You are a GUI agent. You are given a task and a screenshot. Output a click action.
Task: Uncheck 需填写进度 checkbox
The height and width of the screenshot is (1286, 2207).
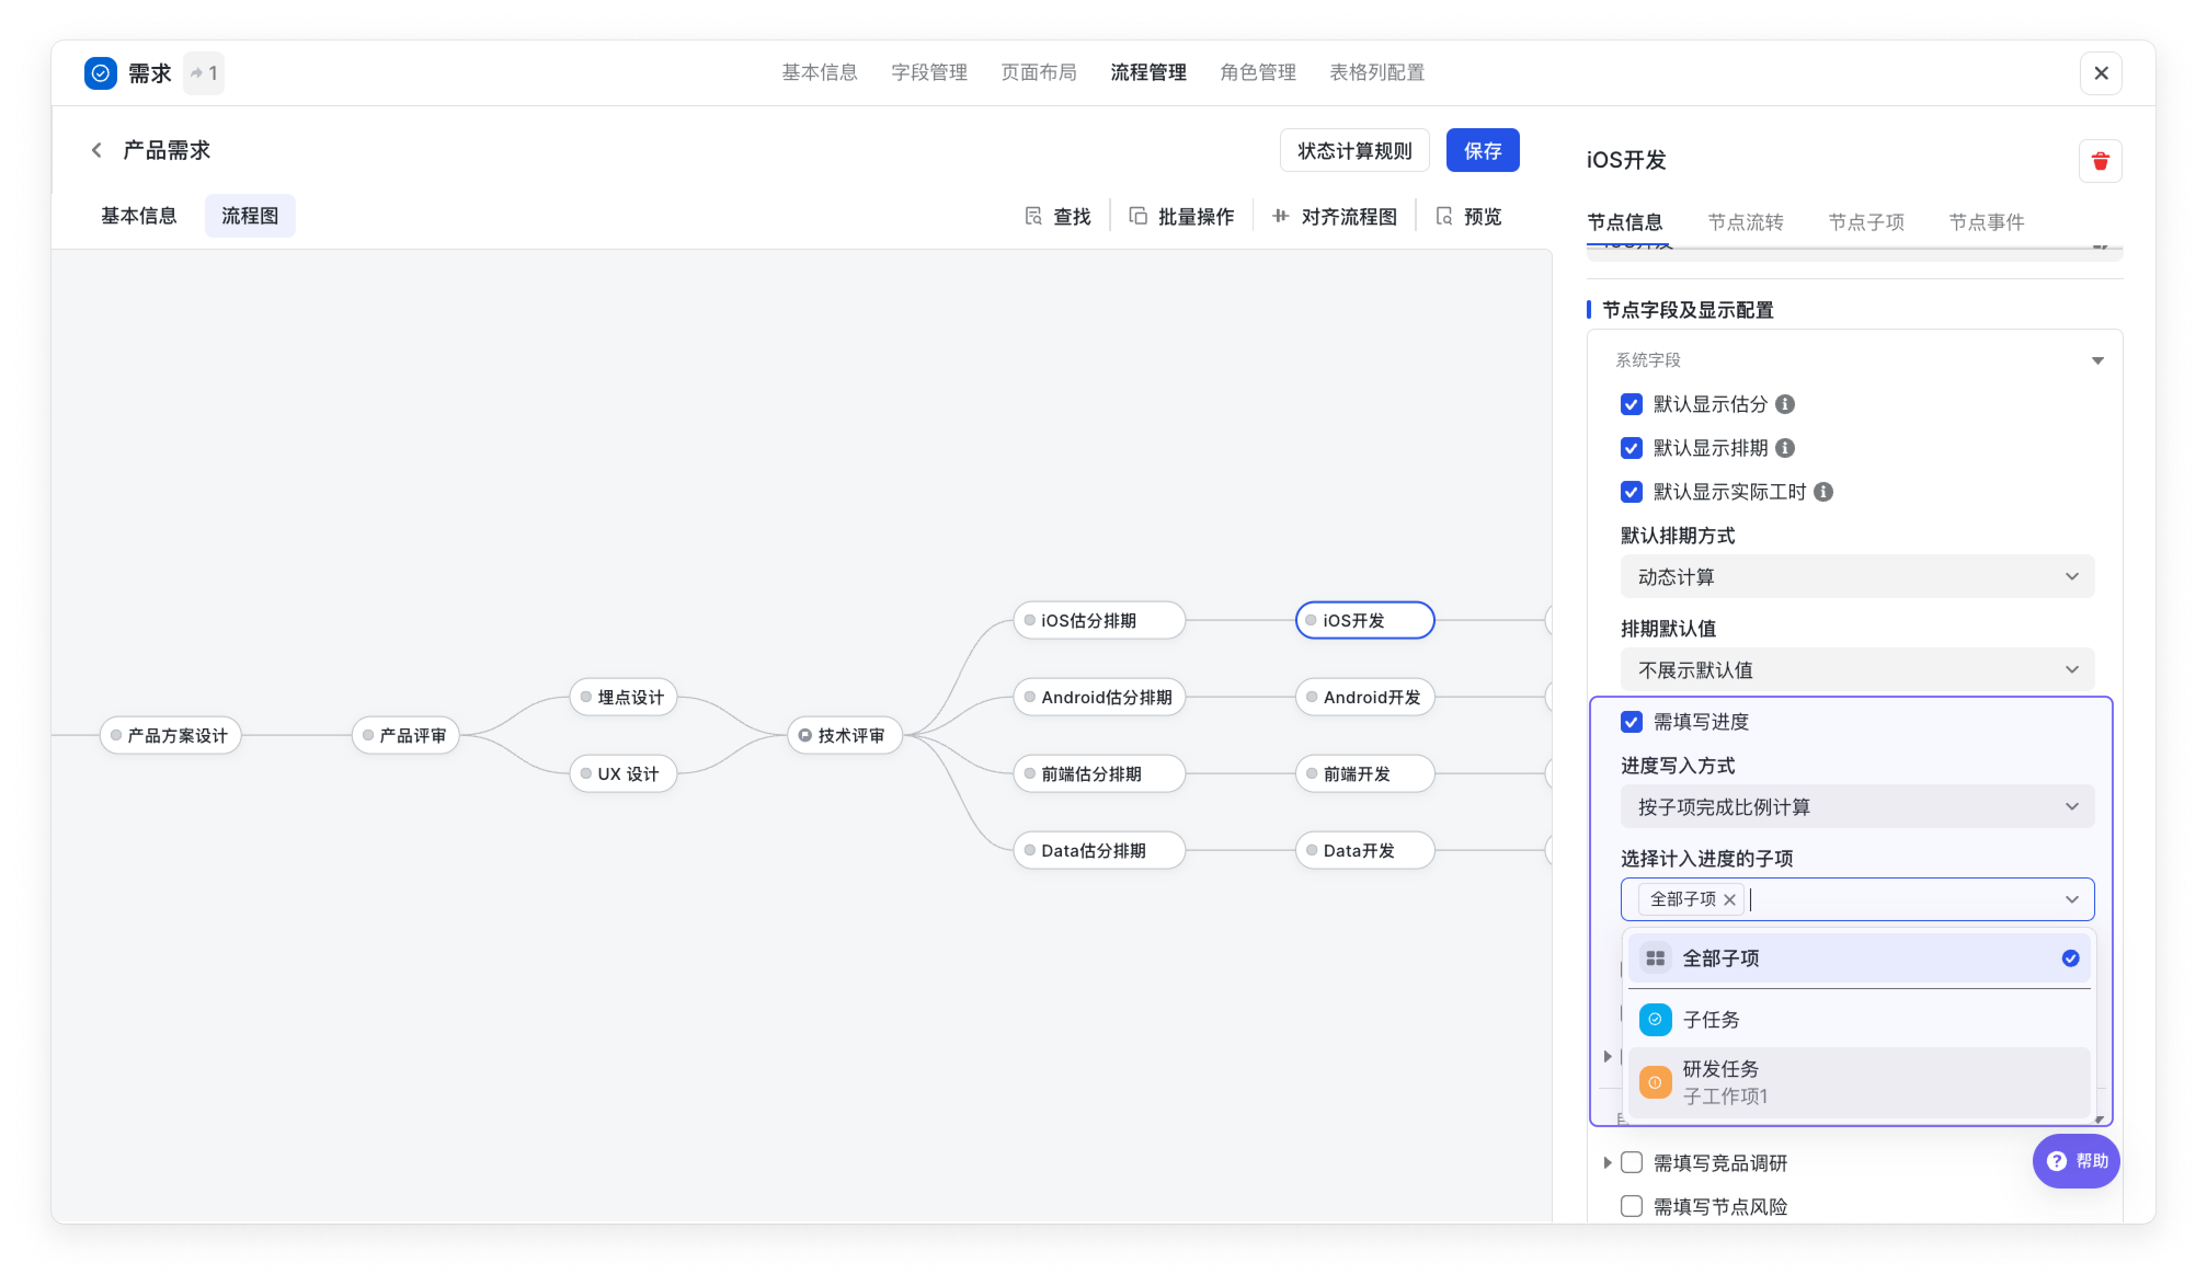pos(1631,722)
